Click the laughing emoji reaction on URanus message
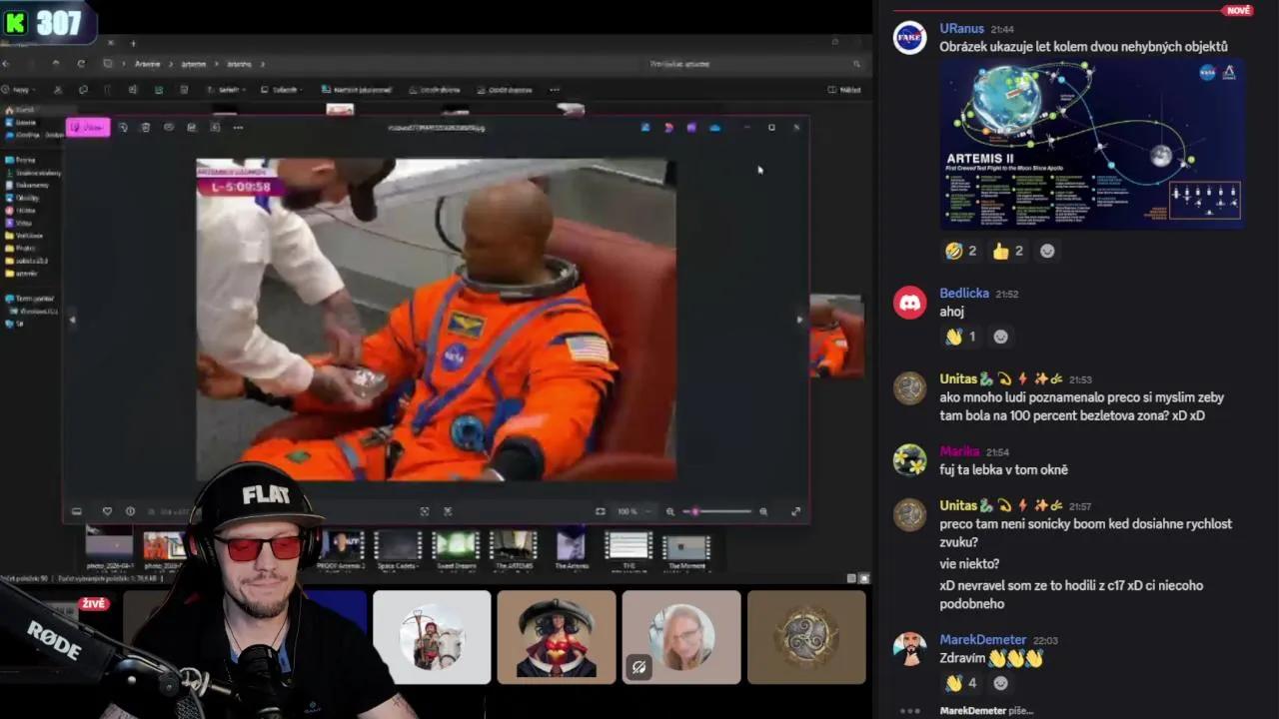 pos(961,251)
